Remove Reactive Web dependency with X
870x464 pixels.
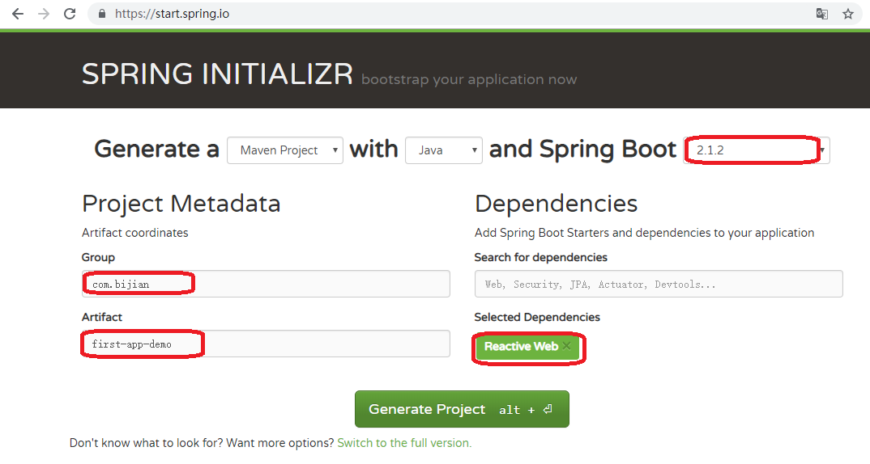pos(566,347)
